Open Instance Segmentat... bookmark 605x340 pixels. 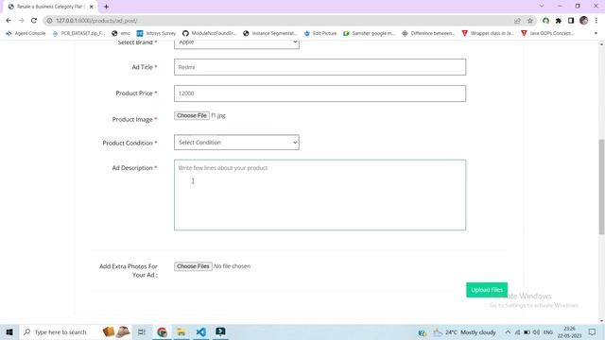(x=270, y=34)
